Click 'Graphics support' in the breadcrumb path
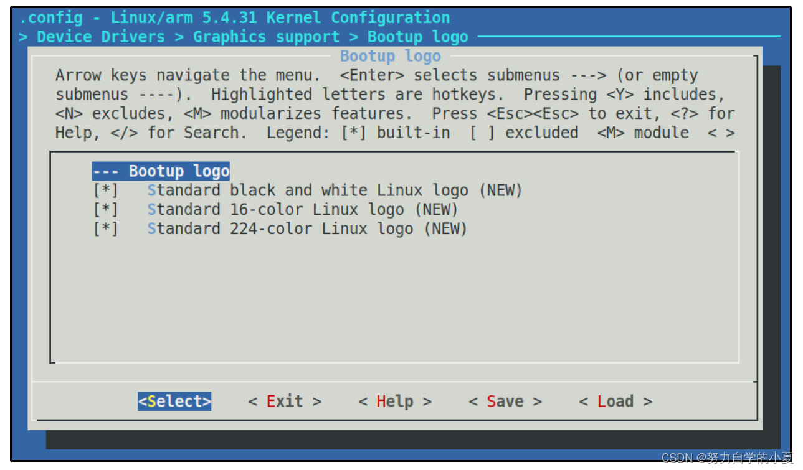Screen dimensions: 803x470 [266, 37]
